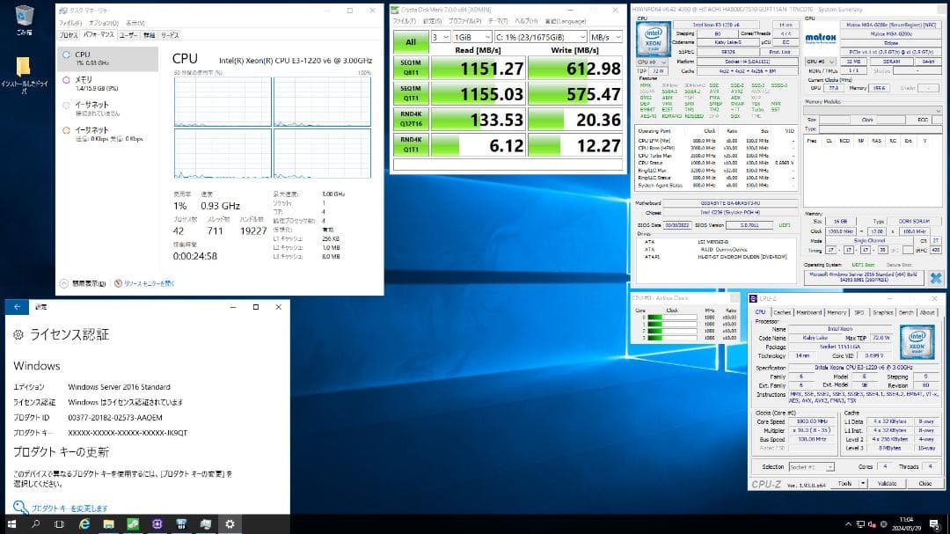The height and width of the screenshot is (534, 950).
Task: Switch to the プロセス tab in Task Manager
Action: (69, 33)
